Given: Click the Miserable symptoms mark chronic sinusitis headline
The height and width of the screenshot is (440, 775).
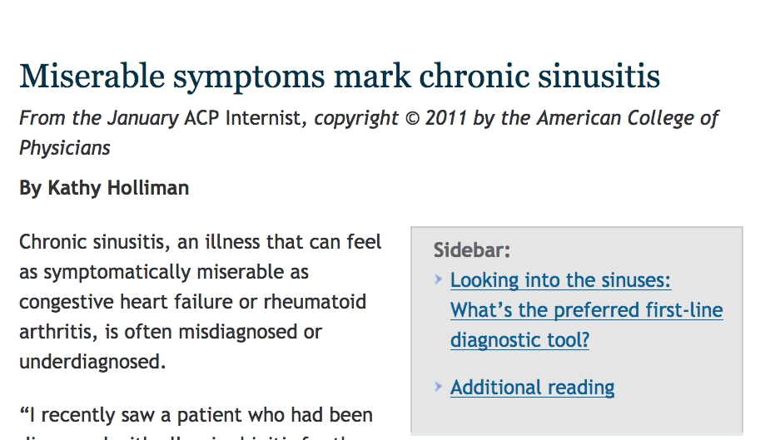Looking at the screenshot, I should (x=340, y=76).
